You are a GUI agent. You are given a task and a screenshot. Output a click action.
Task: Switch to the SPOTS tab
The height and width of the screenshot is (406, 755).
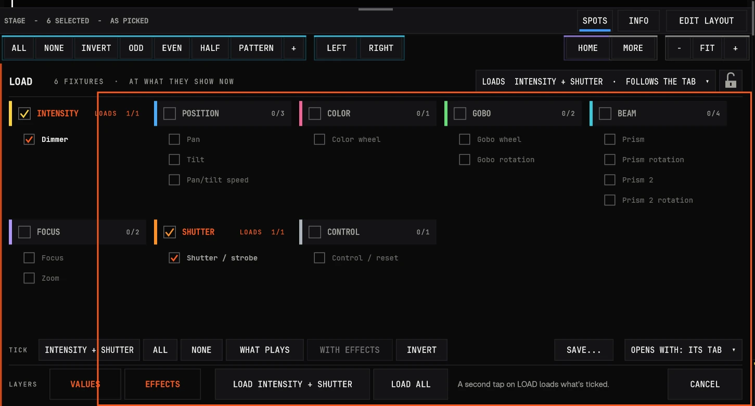(595, 21)
